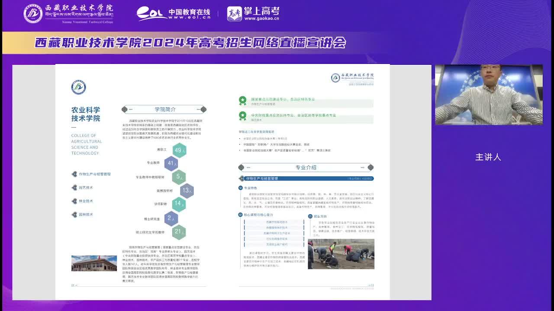Click the 教职工 label
Screen dimensions: 554x311
click(x=162, y=149)
